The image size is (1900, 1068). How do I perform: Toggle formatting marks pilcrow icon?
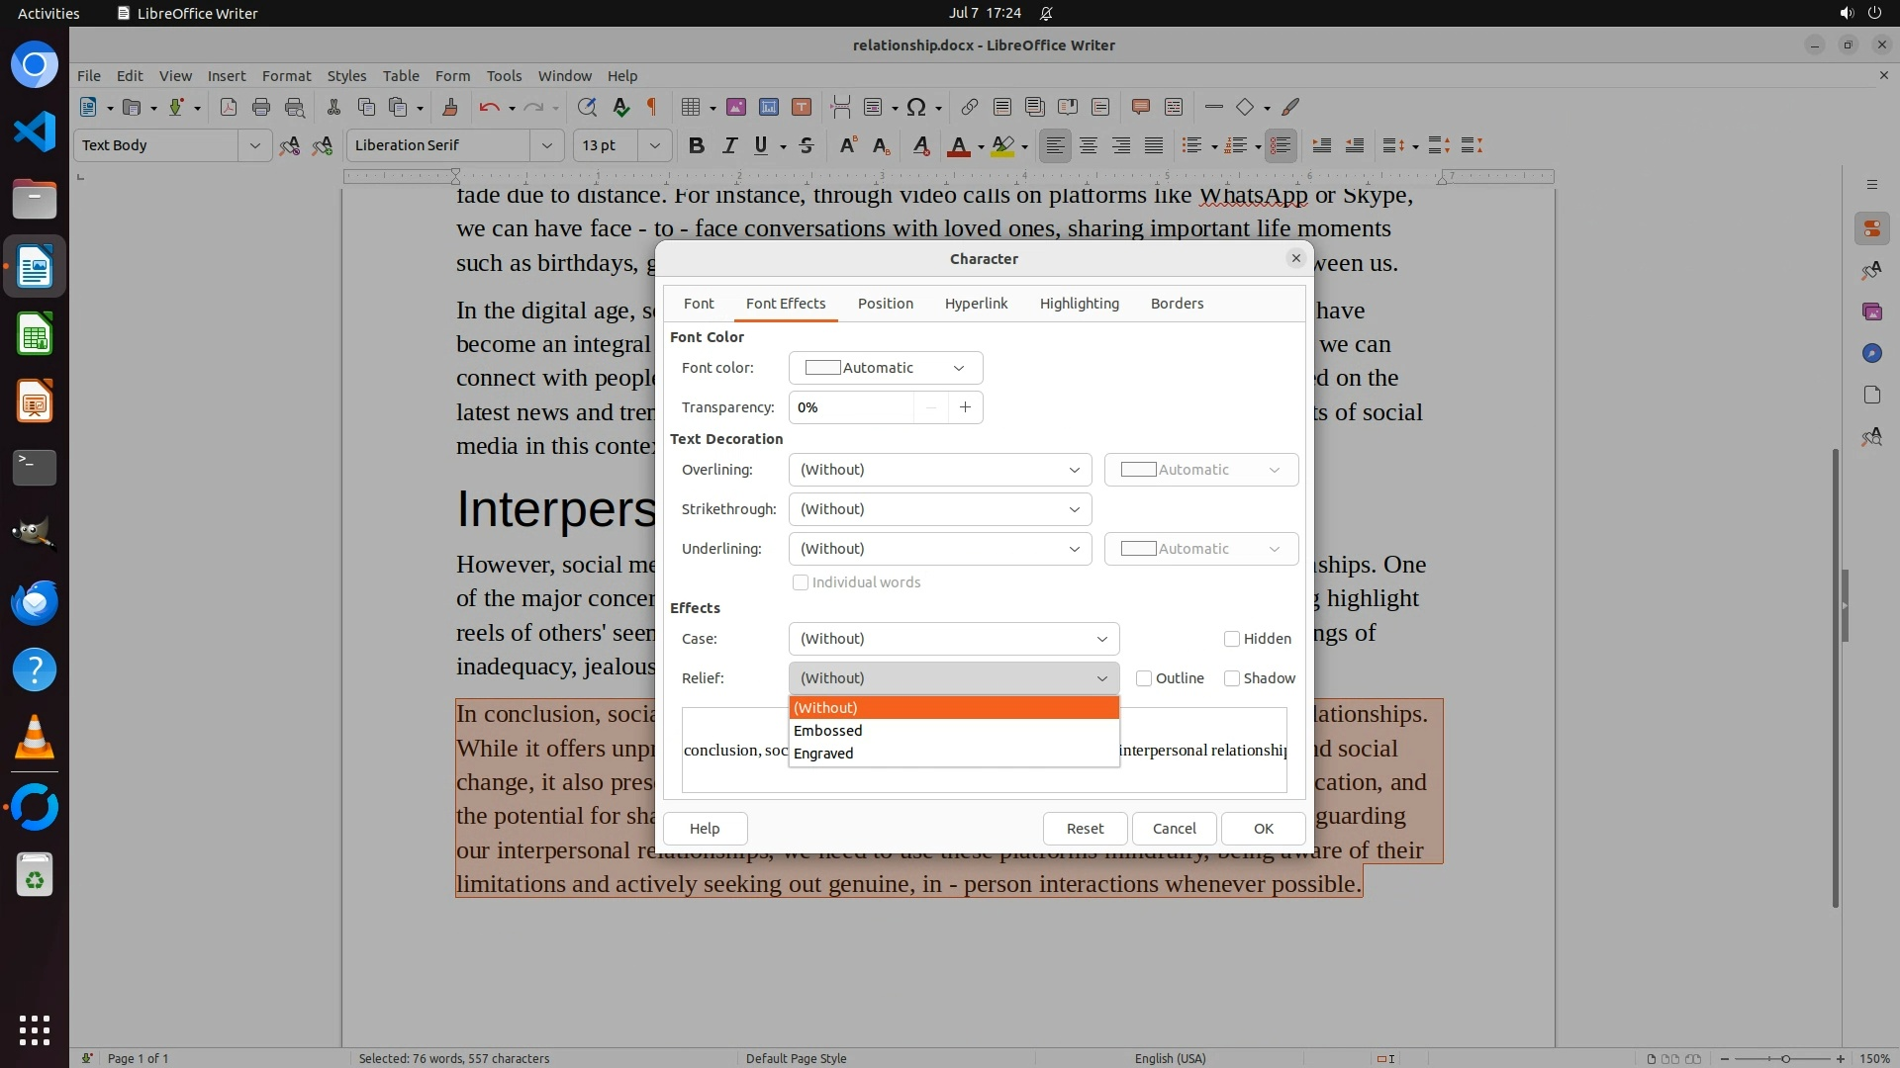[651, 107]
